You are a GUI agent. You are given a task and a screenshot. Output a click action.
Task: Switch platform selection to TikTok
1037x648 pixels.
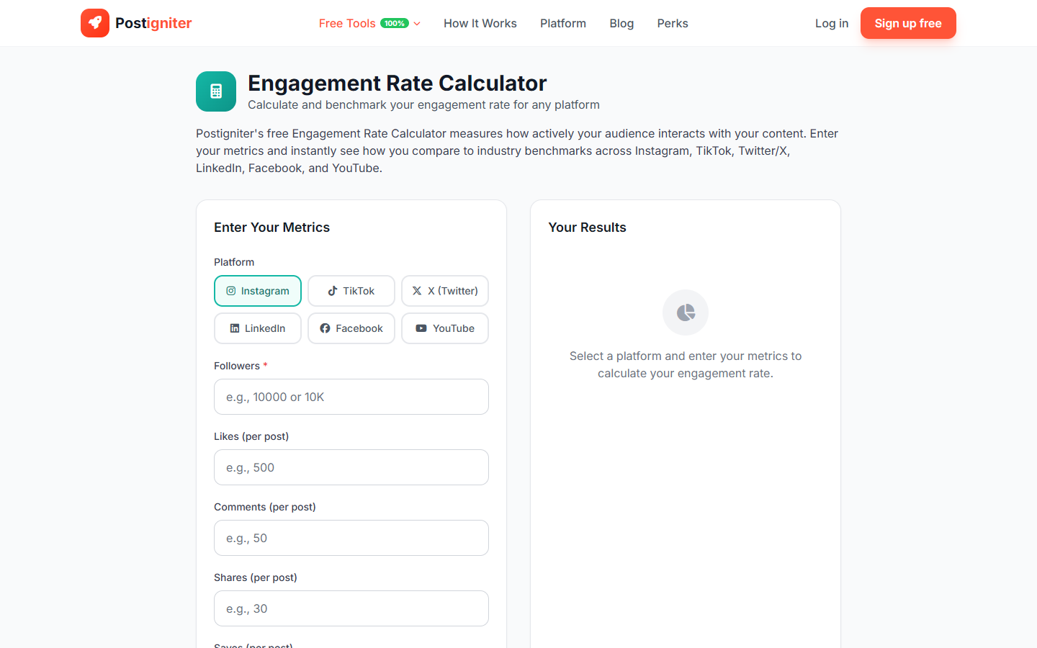coord(351,290)
